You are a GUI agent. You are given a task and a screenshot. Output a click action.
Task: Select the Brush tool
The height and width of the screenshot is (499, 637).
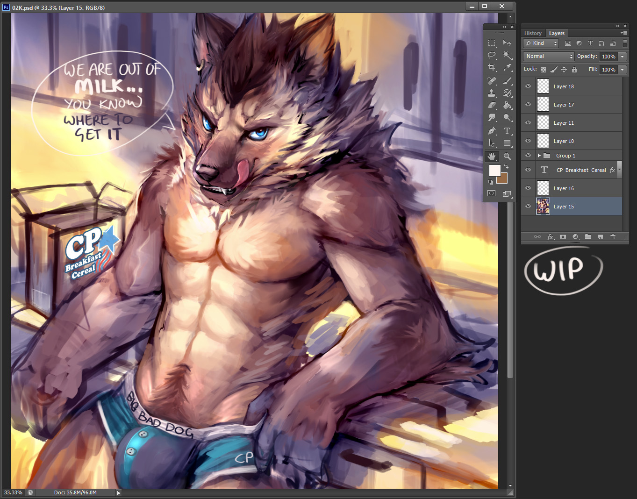point(507,81)
